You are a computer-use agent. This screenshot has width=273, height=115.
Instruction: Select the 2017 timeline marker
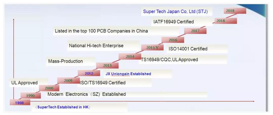pyautogui.click(x=195, y=31)
